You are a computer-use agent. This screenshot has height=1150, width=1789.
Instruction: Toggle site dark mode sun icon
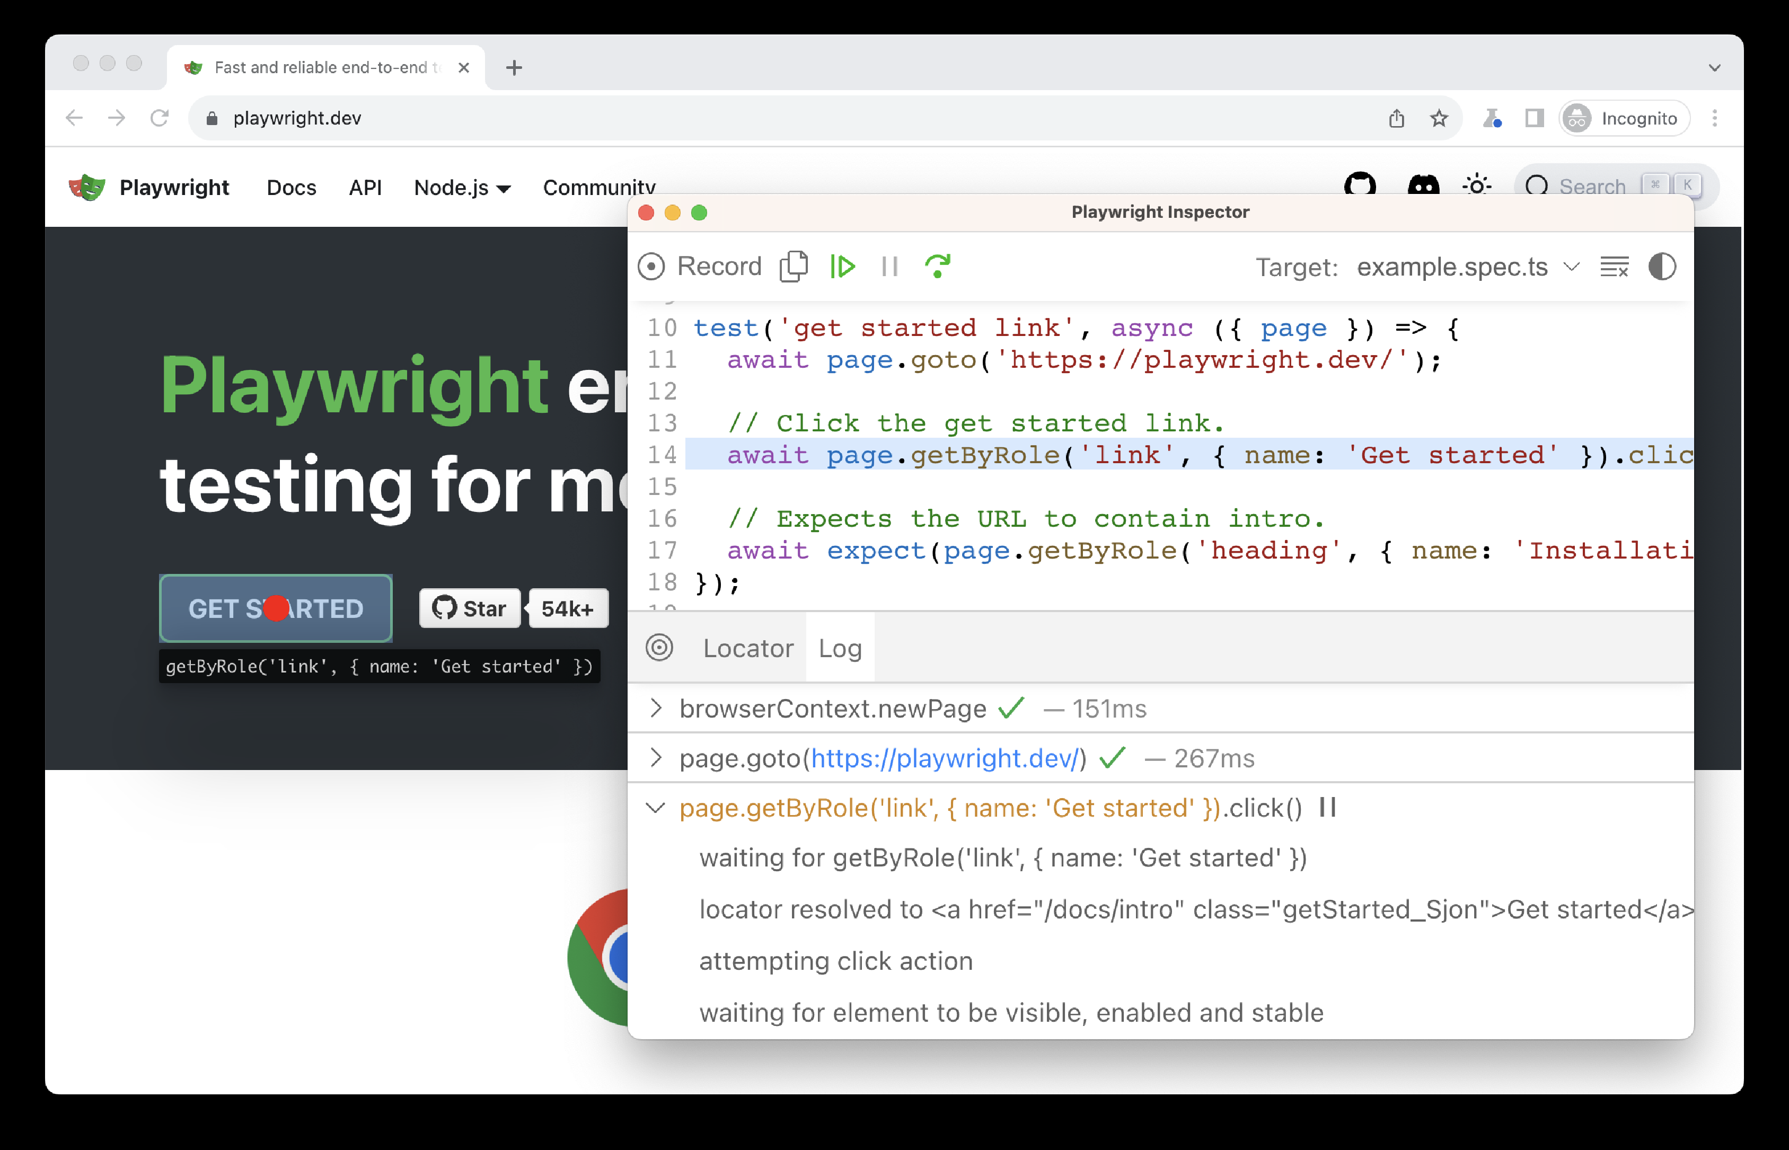[1477, 185]
